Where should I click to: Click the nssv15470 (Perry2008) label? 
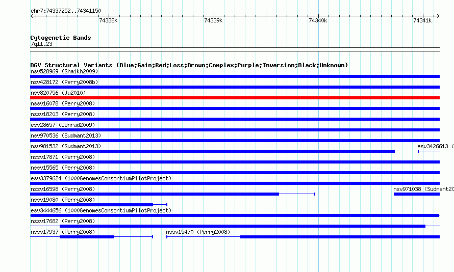(198, 232)
